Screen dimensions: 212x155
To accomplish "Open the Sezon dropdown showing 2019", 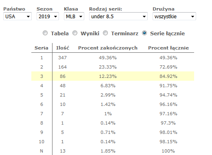I will click(x=48, y=16).
